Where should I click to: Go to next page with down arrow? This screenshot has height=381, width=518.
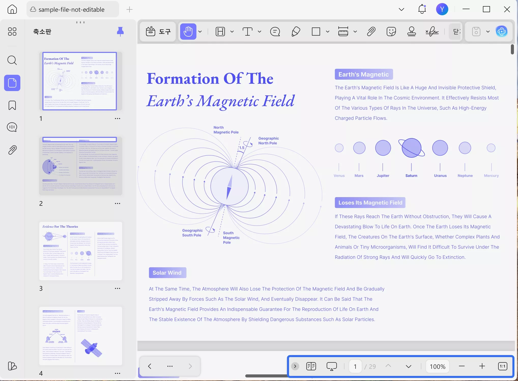pos(408,366)
